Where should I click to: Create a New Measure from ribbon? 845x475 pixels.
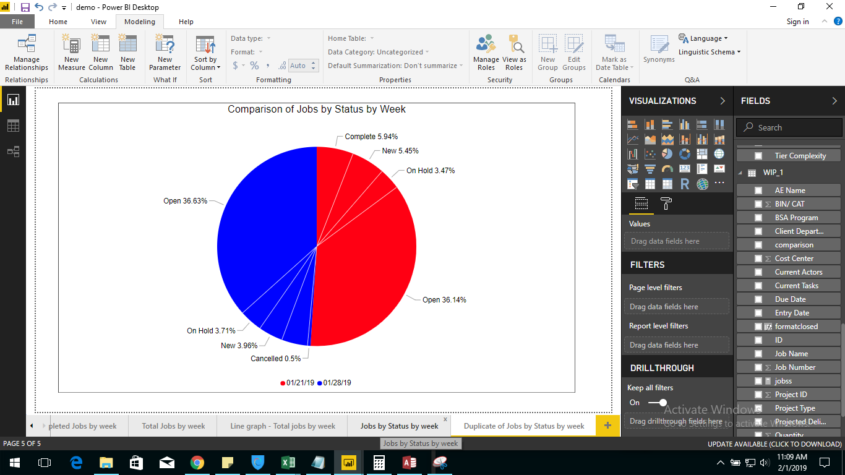point(72,53)
